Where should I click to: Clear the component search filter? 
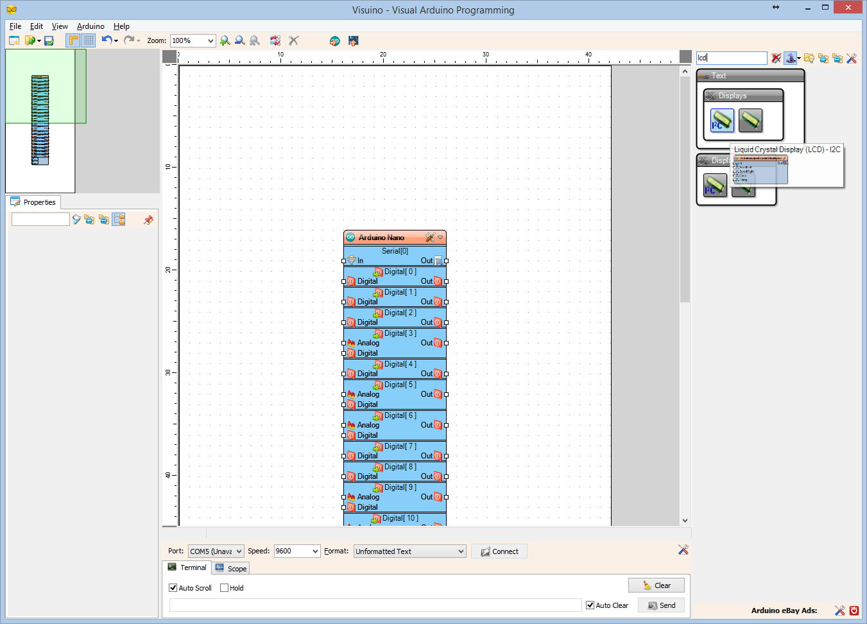(x=776, y=58)
